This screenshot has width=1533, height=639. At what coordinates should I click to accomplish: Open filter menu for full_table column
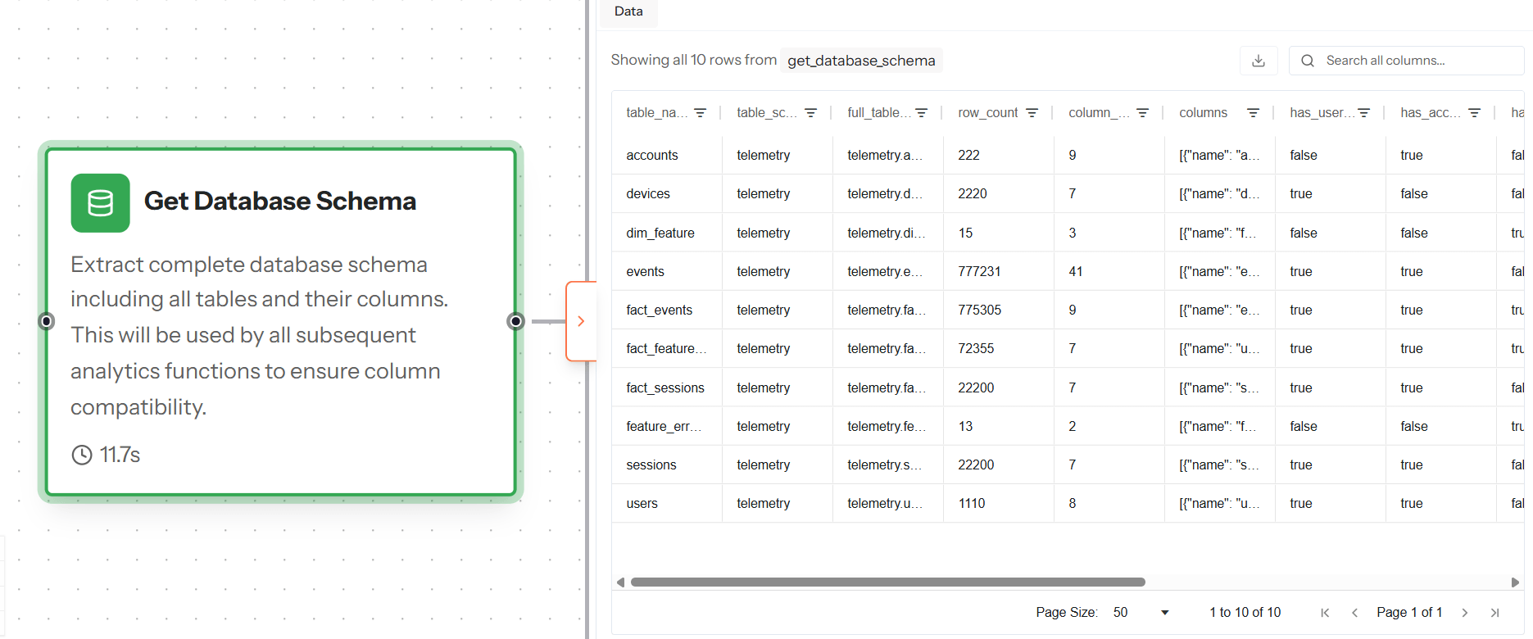(921, 113)
